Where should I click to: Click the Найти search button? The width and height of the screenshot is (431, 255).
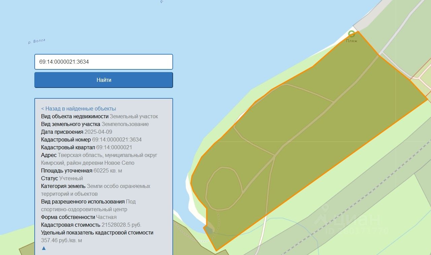tap(104, 80)
